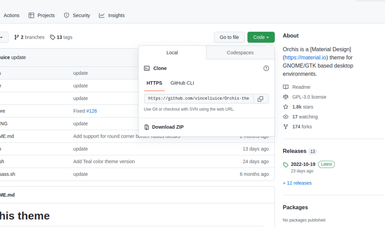Open the Security repository tab
This screenshot has width=385, height=227.
[77, 15]
